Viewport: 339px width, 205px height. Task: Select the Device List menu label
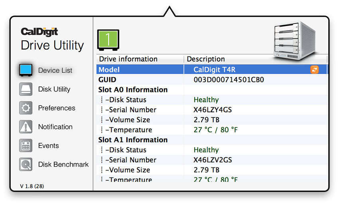[x=55, y=70]
